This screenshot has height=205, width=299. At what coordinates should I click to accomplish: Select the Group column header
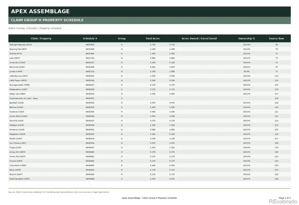(x=122, y=38)
